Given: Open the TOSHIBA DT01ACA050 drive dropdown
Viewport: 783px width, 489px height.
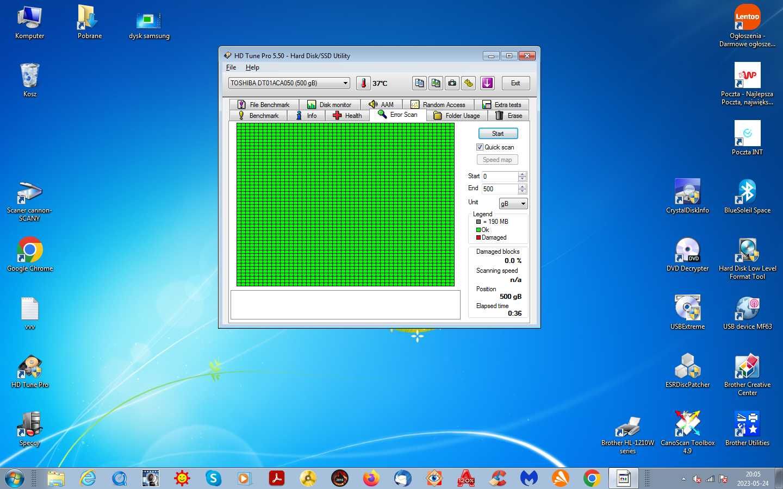Looking at the screenshot, I should [289, 83].
